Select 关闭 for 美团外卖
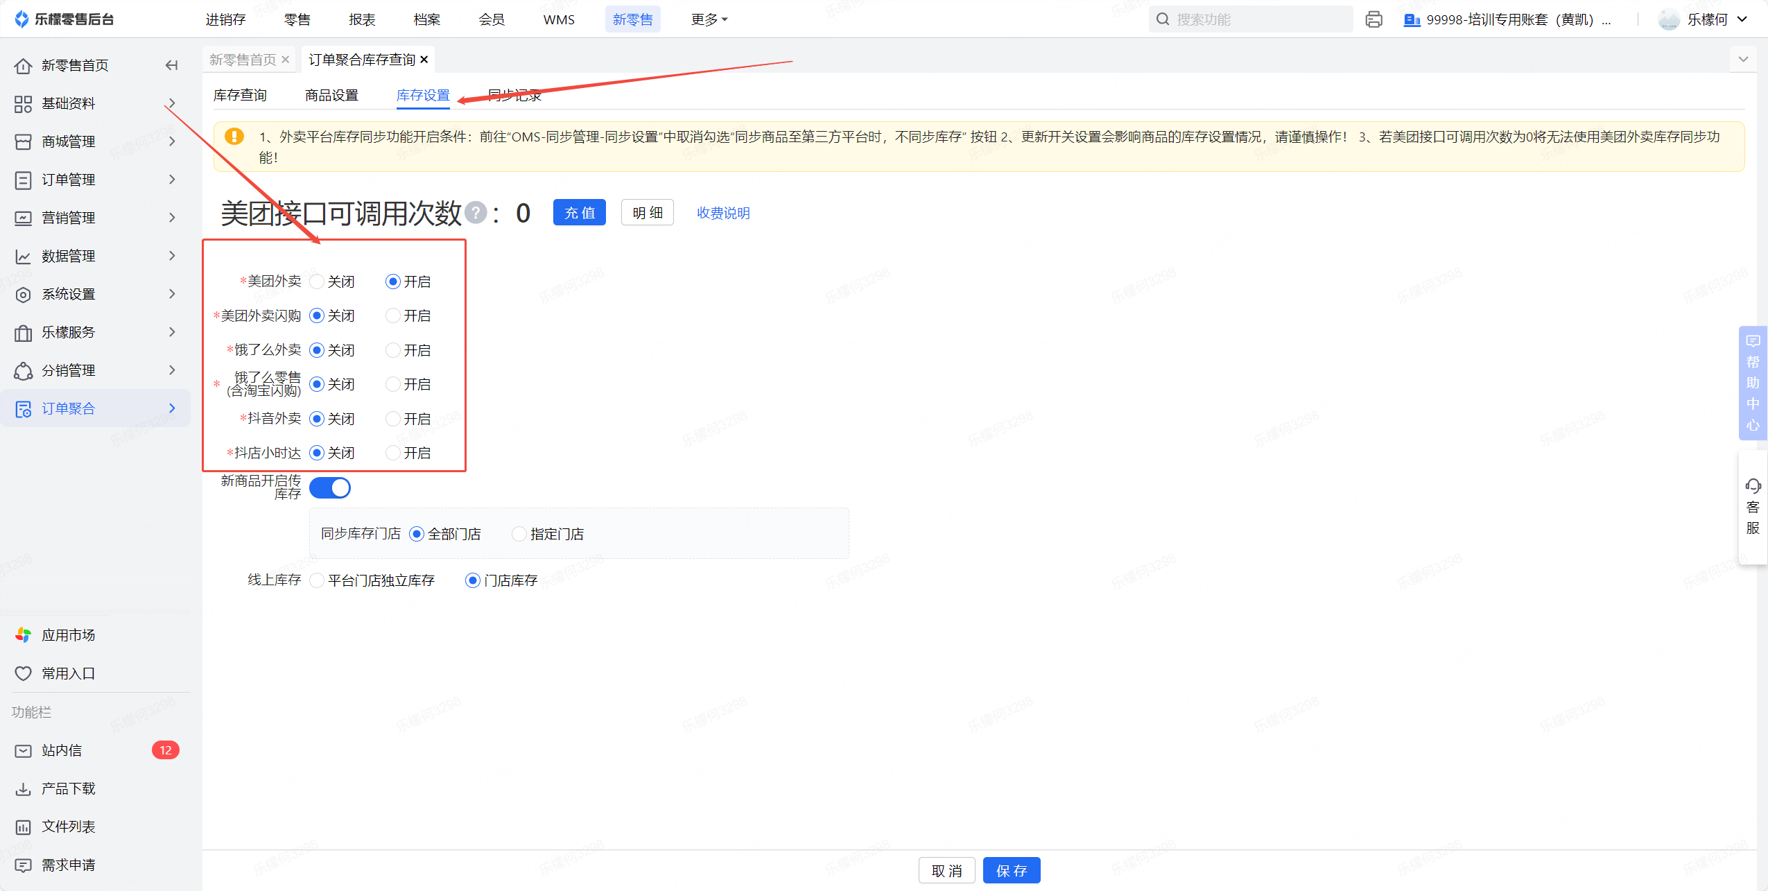The height and width of the screenshot is (891, 1768). pos(317,282)
